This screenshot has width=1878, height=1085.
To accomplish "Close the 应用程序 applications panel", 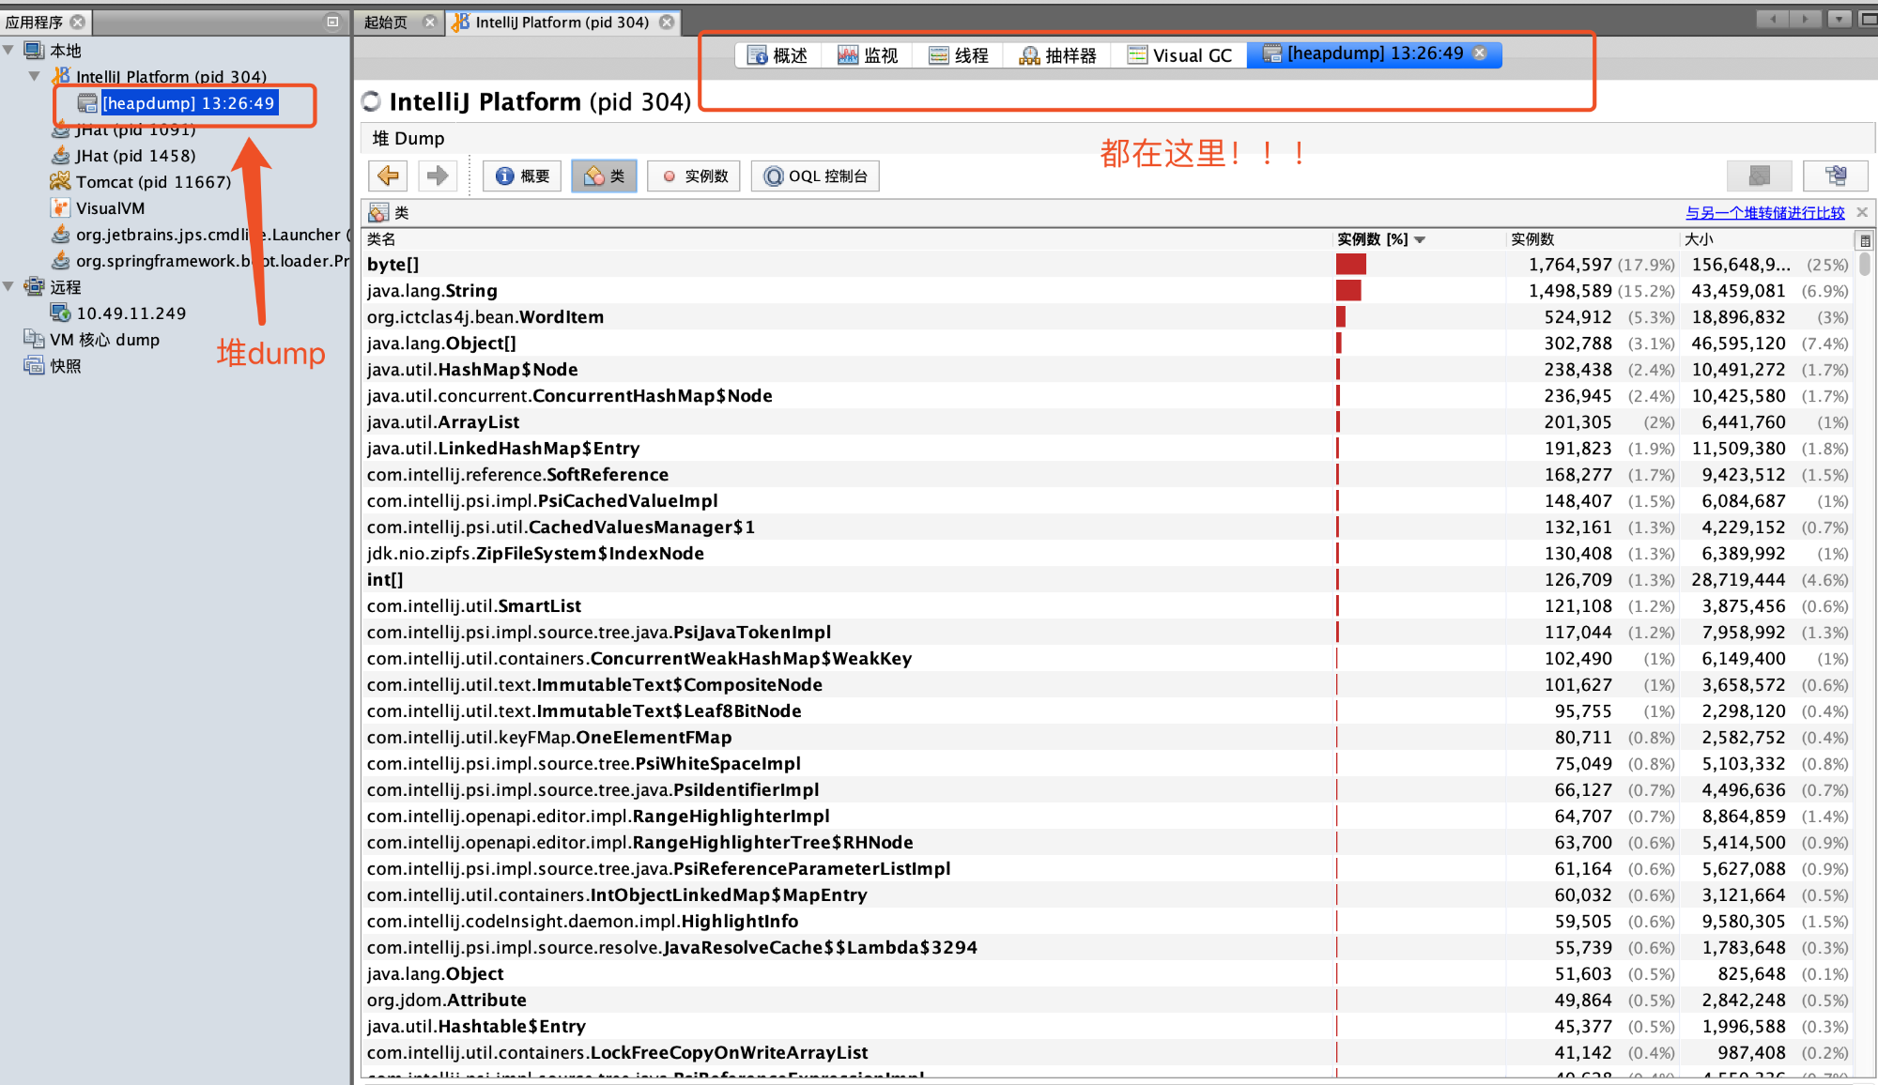I will tap(78, 22).
